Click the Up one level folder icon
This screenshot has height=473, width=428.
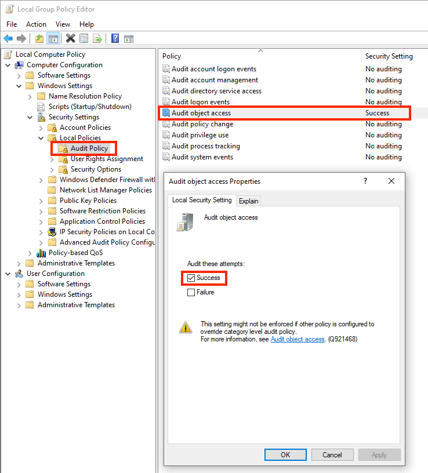click(x=39, y=39)
